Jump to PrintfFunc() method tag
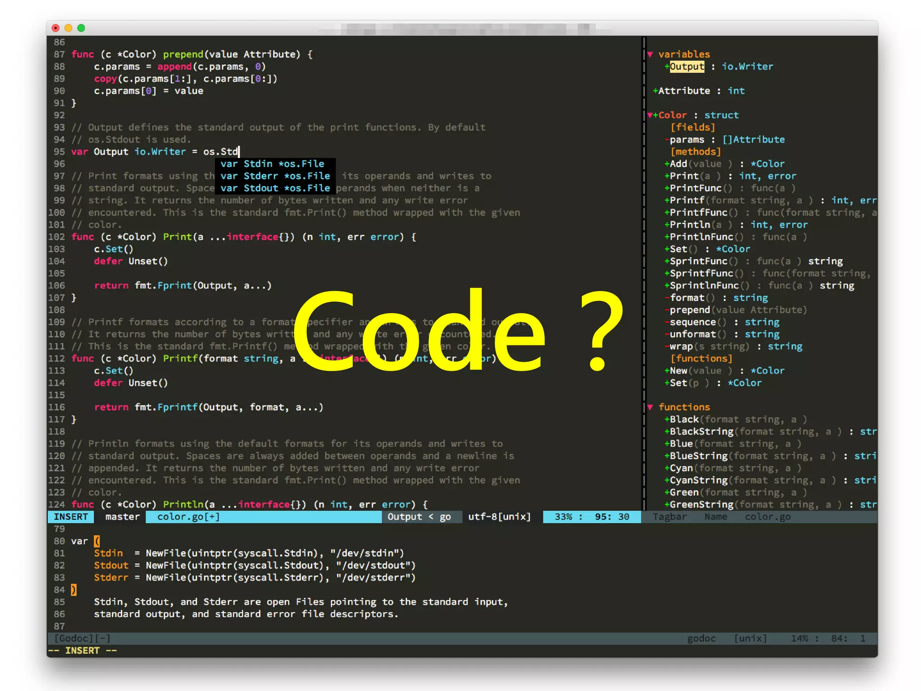921x691 pixels. coord(770,212)
